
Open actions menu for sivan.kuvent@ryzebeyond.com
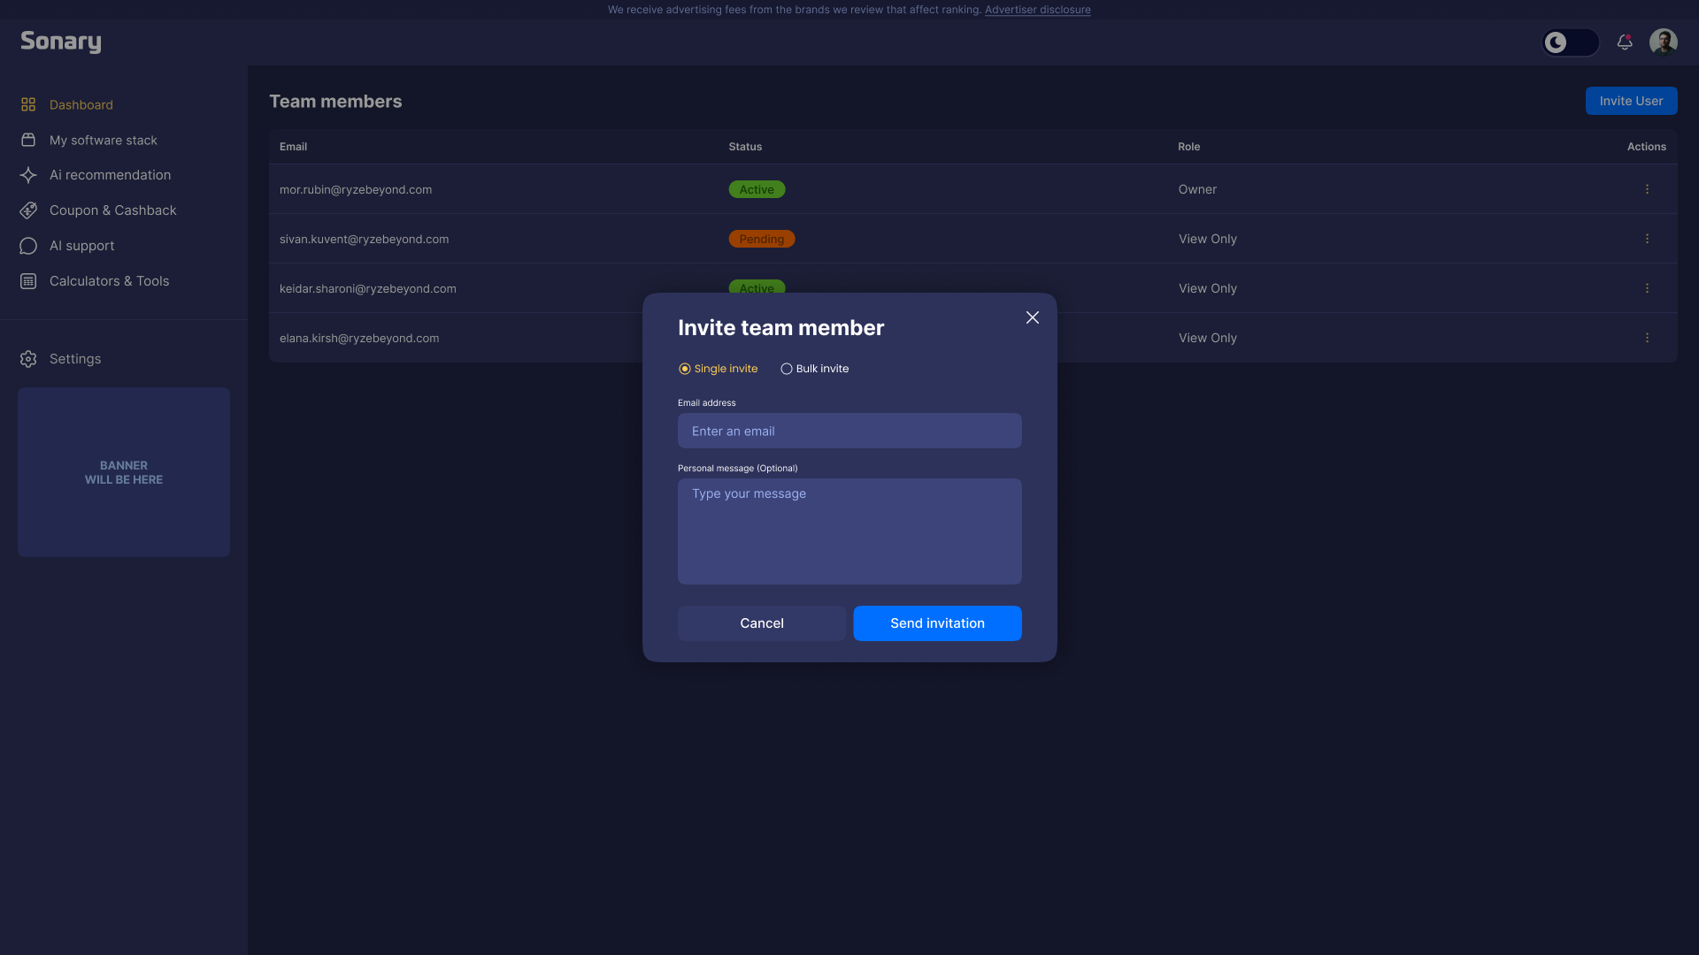1647,239
